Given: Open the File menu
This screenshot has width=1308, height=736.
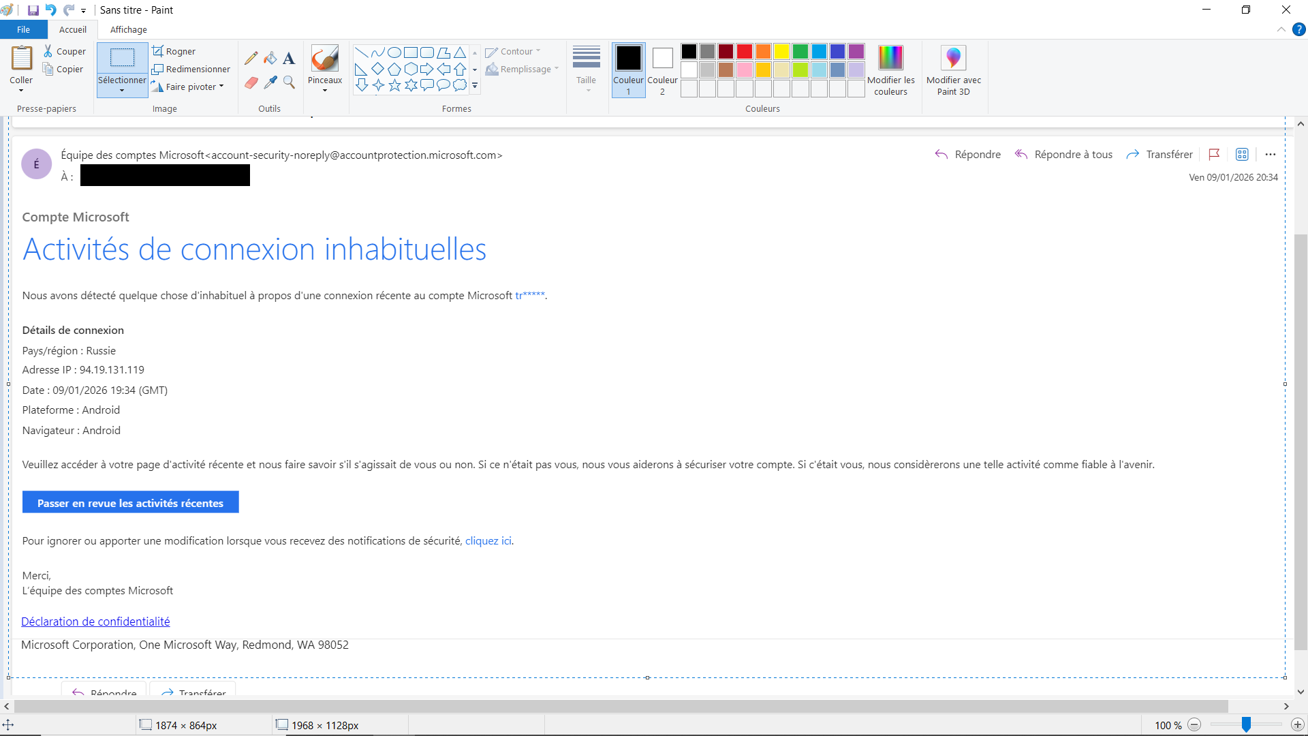Looking at the screenshot, I should 23,29.
